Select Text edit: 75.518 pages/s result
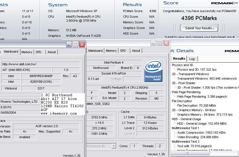The width and height of the screenshot is (239, 157). coord(194,146)
